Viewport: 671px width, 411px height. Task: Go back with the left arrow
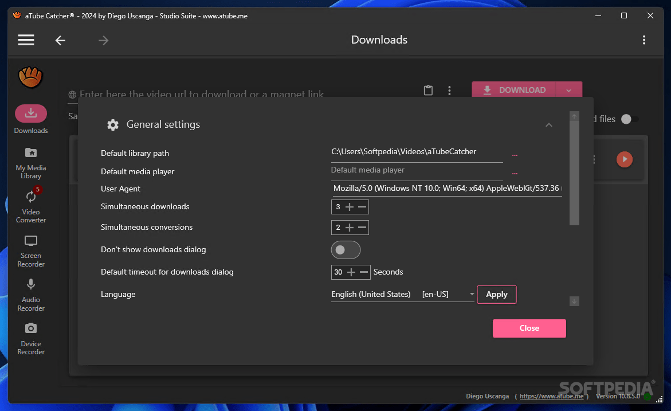60,40
